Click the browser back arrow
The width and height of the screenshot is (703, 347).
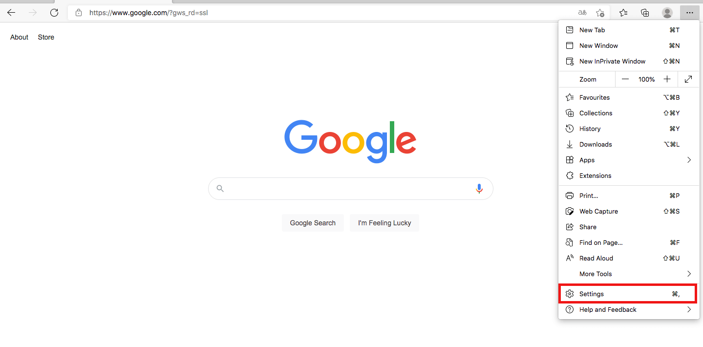(x=11, y=13)
